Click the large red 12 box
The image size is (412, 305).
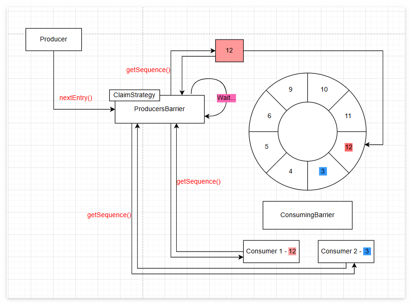(229, 51)
